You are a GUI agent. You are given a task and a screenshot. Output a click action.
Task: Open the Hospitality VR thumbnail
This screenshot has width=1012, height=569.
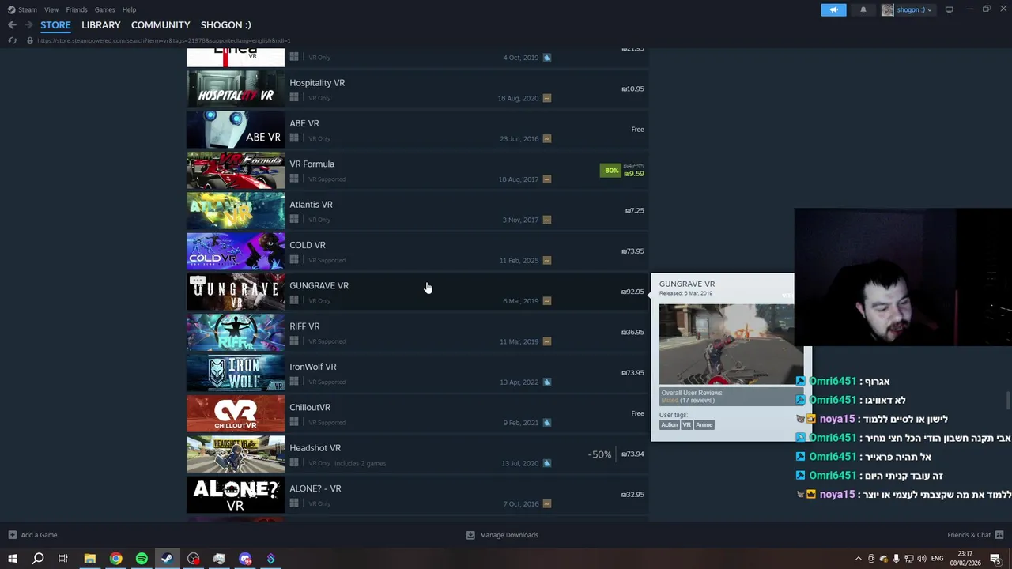click(235, 89)
